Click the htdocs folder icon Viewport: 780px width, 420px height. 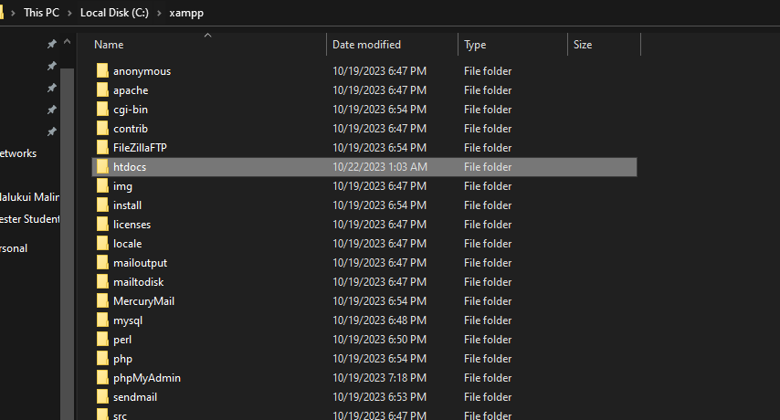pyautogui.click(x=102, y=166)
